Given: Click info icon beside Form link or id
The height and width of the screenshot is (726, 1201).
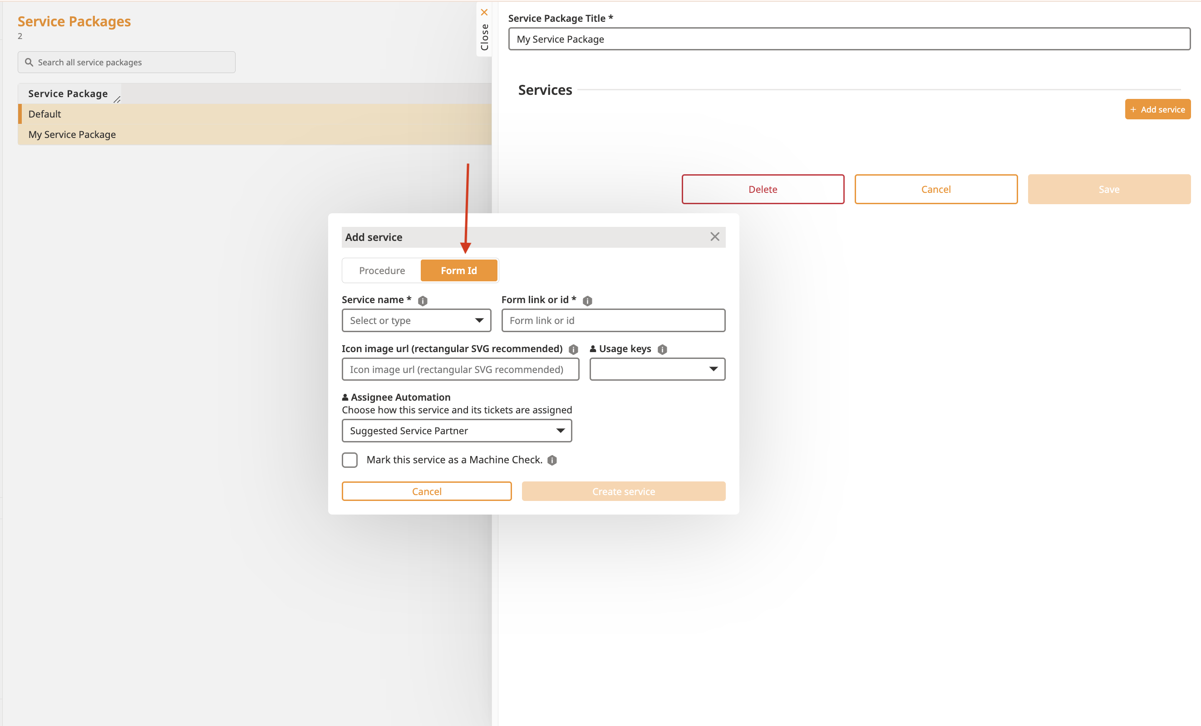Looking at the screenshot, I should pos(587,301).
